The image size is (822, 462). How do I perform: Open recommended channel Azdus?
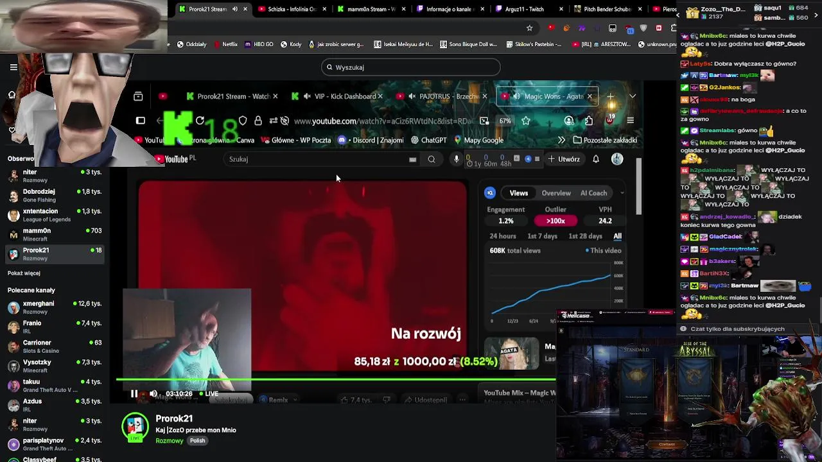click(55, 405)
